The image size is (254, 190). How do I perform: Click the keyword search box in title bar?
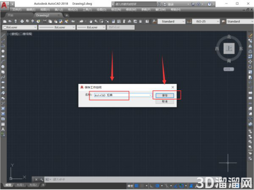[x=136, y=4]
